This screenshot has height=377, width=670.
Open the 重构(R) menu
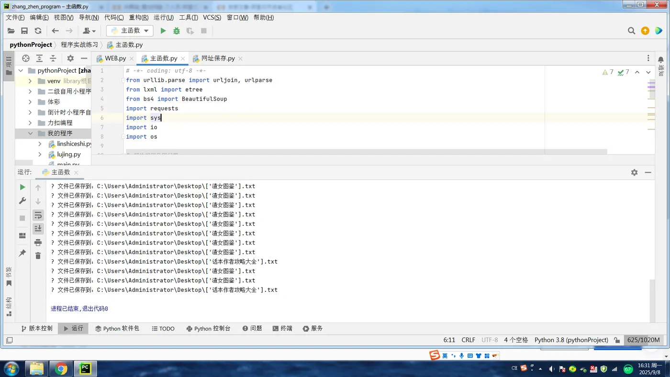139,17
